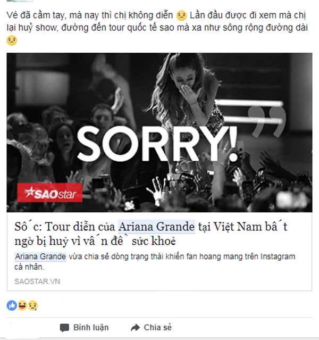Viewport: 319px width, 340px height.
Task: Visit the SAOSTAR.VN source link
Action: pyautogui.click(x=37, y=281)
